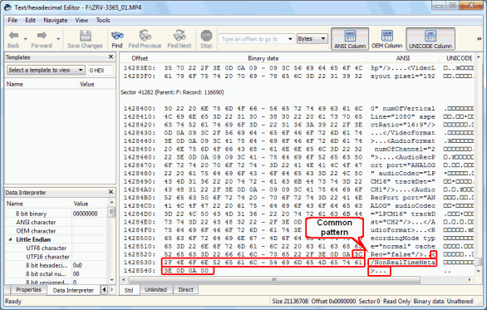
Task: Click Read Only status bar entry
Action: tap(396, 301)
